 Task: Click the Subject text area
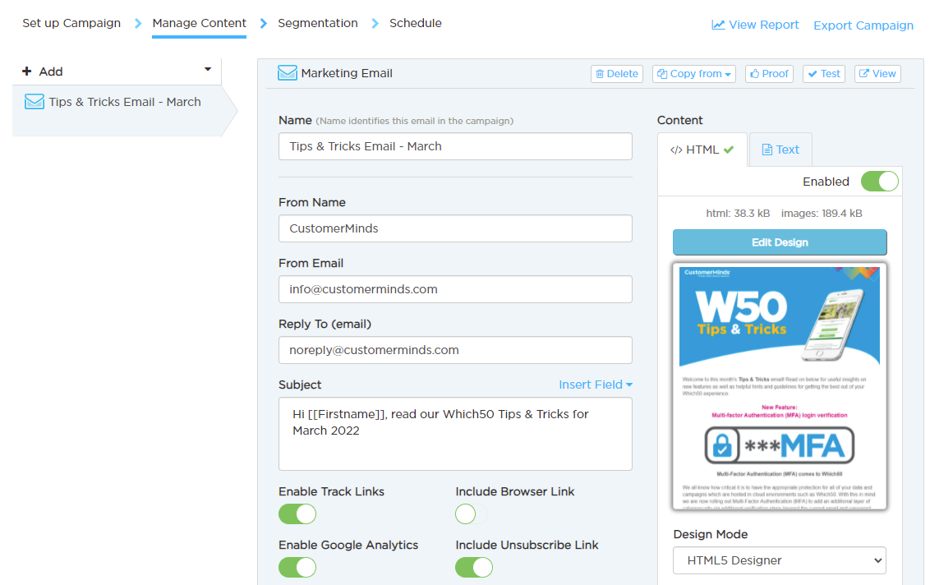coord(455,434)
